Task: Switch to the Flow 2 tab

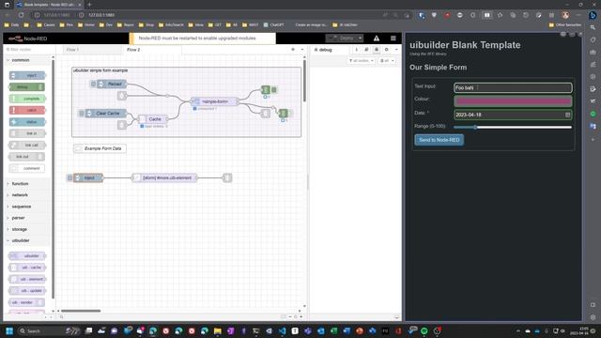Action: (133, 50)
